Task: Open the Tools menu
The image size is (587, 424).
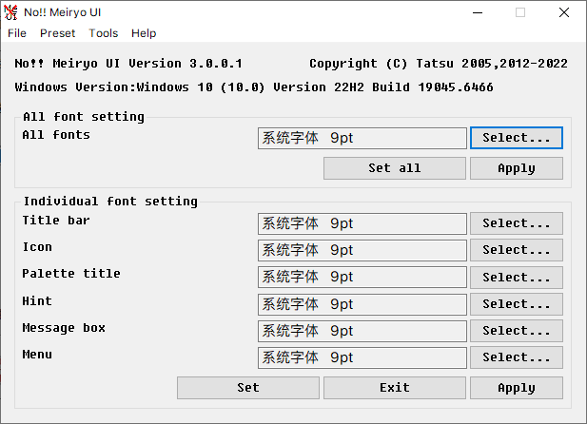Action: [104, 33]
